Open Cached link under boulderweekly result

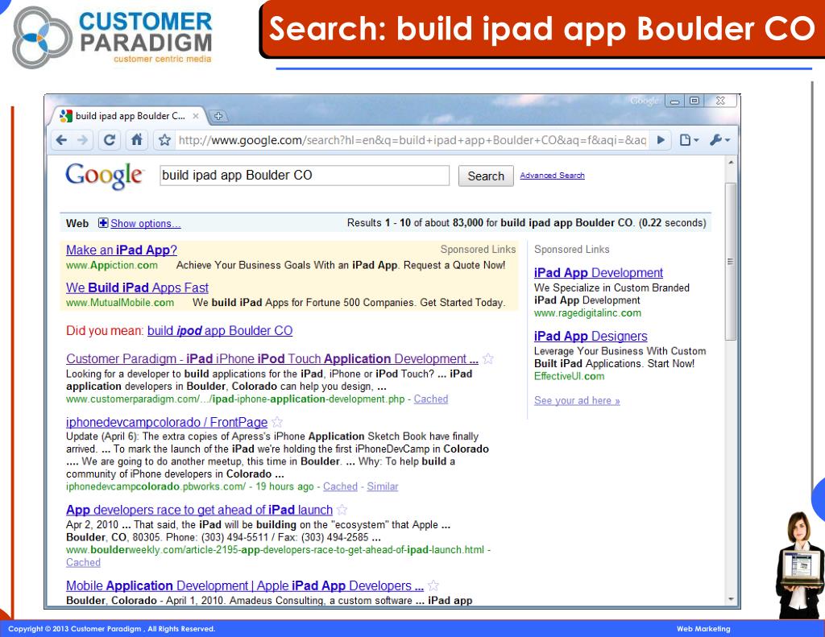[83, 562]
